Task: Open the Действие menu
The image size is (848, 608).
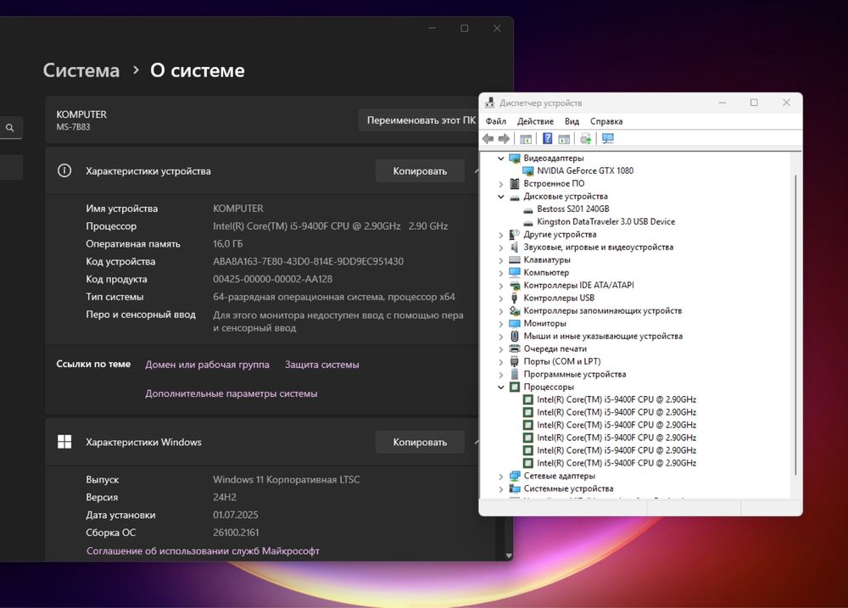Action: [535, 121]
